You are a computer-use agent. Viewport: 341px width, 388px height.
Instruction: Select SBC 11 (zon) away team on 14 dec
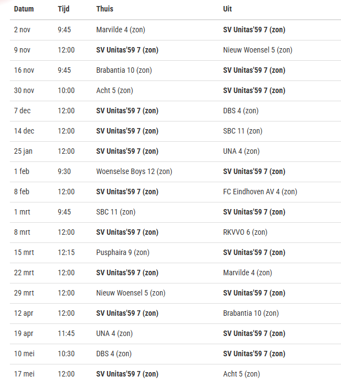[x=243, y=131]
